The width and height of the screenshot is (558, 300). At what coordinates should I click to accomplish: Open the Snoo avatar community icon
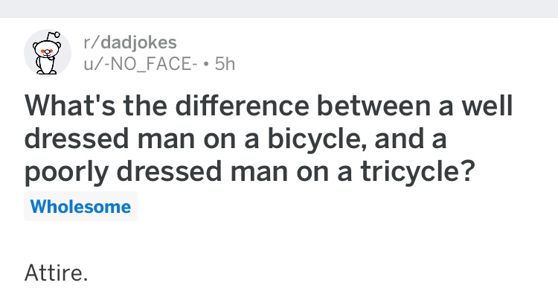click(x=48, y=53)
